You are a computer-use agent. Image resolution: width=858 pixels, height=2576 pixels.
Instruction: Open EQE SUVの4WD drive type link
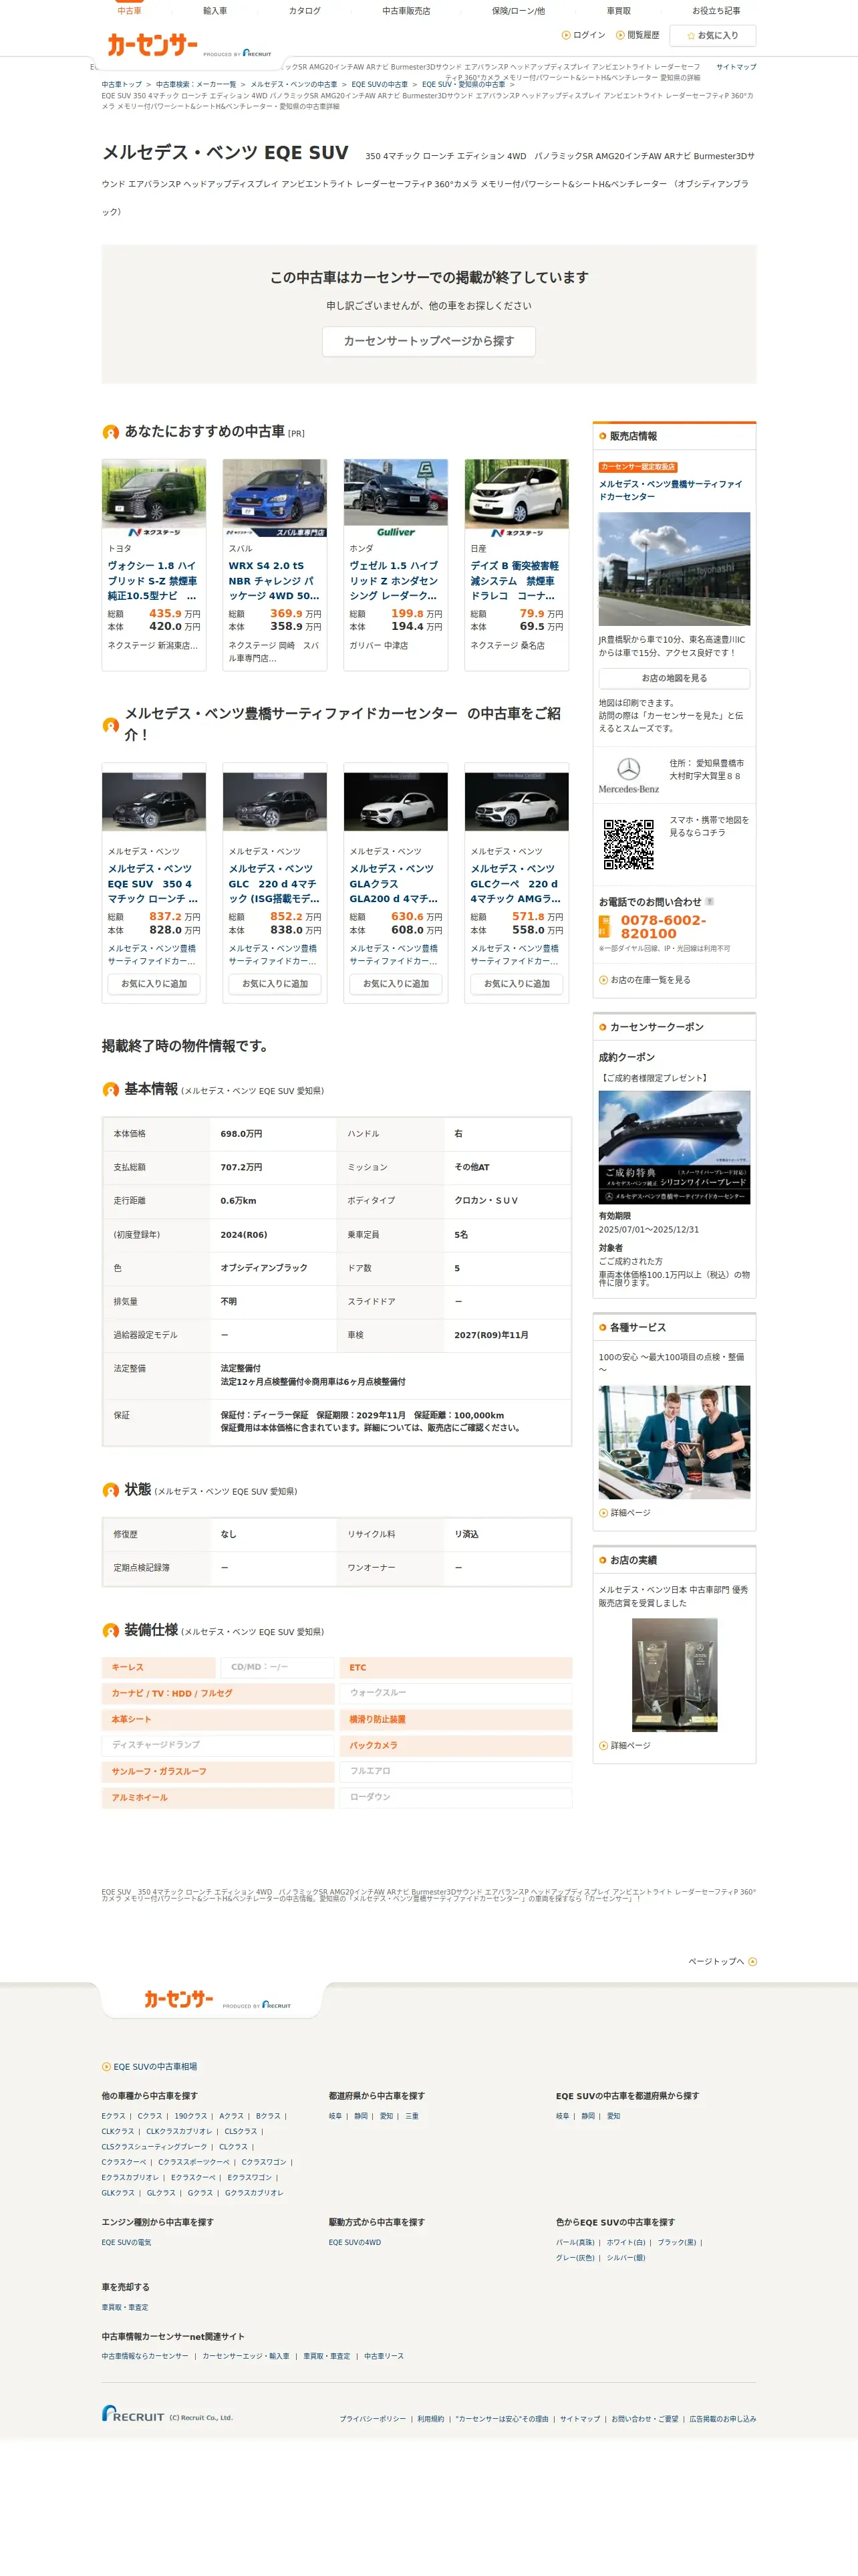tap(355, 2242)
